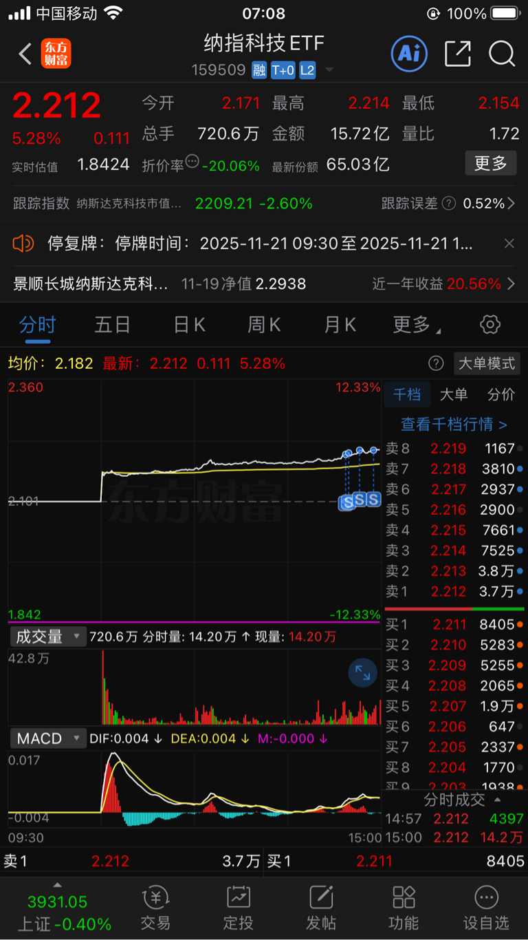Viewport: 528px width, 940px height.
Task: Tap the 融 margin tag
Action: point(259,70)
